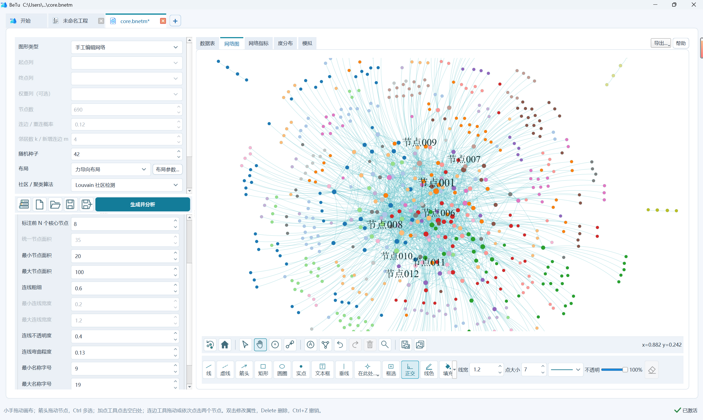
Task: Click the save-as-image disk icon
Action: 405,344
